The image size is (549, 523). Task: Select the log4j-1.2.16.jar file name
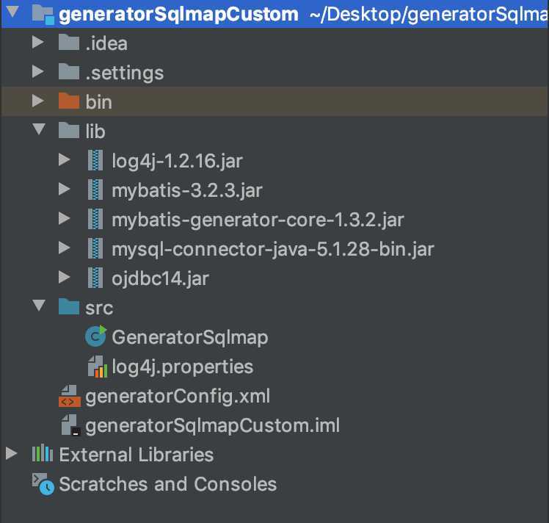177,161
